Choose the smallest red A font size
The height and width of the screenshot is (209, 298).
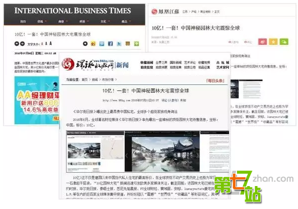tap(42, 44)
